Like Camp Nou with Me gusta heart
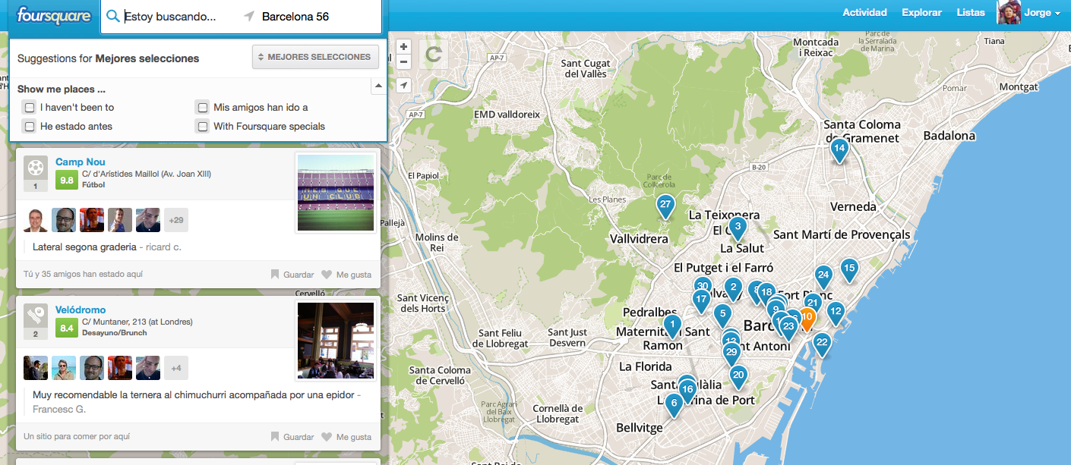The height and width of the screenshot is (465, 1071). 346,275
